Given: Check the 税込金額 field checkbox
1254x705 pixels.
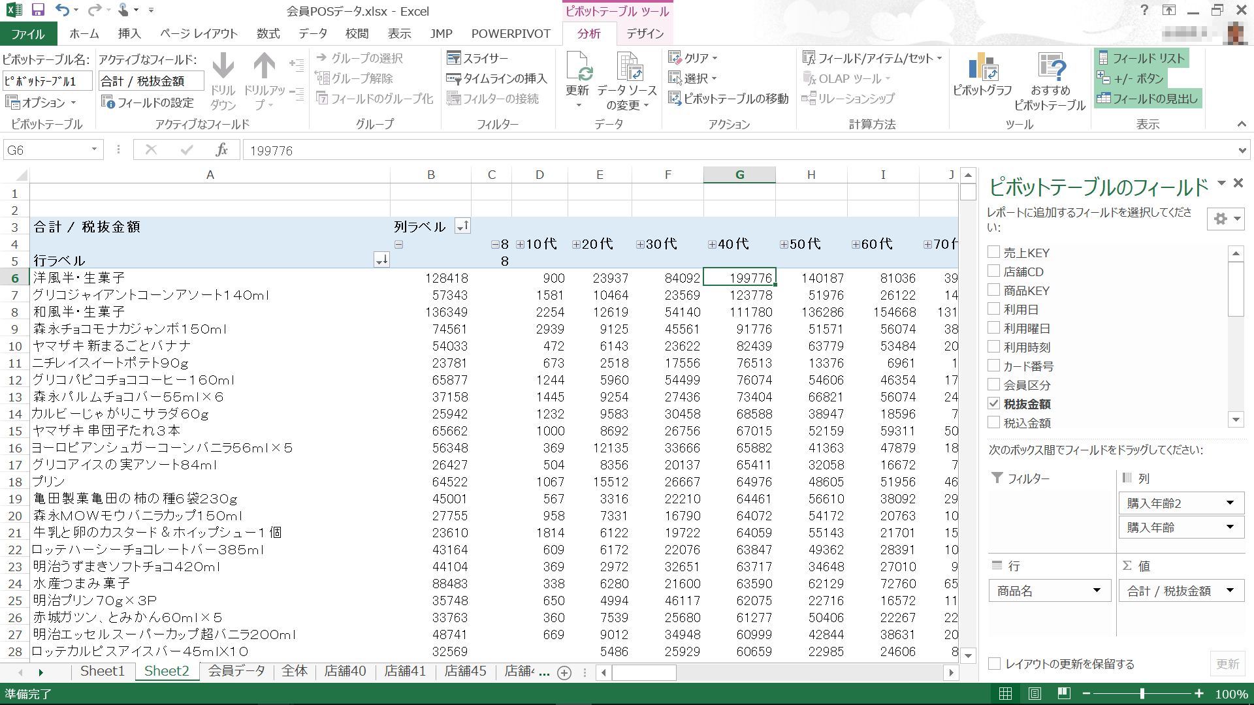Looking at the screenshot, I should (993, 422).
